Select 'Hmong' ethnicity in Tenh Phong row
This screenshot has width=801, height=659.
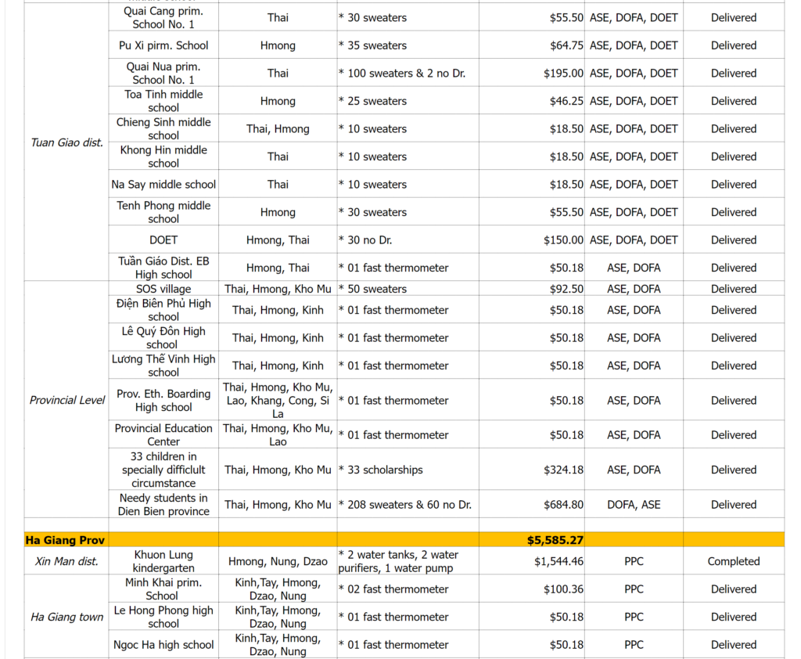(278, 211)
